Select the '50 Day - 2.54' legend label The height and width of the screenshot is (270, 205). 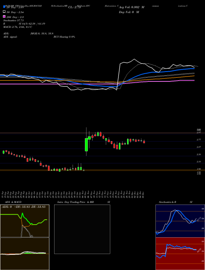click(x=15, y=12)
